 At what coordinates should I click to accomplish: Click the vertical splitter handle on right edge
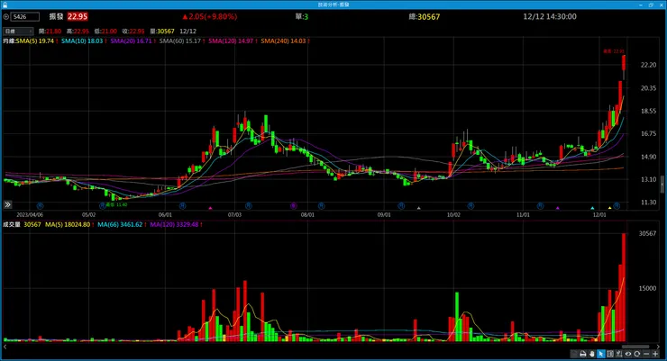tap(662, 185)
